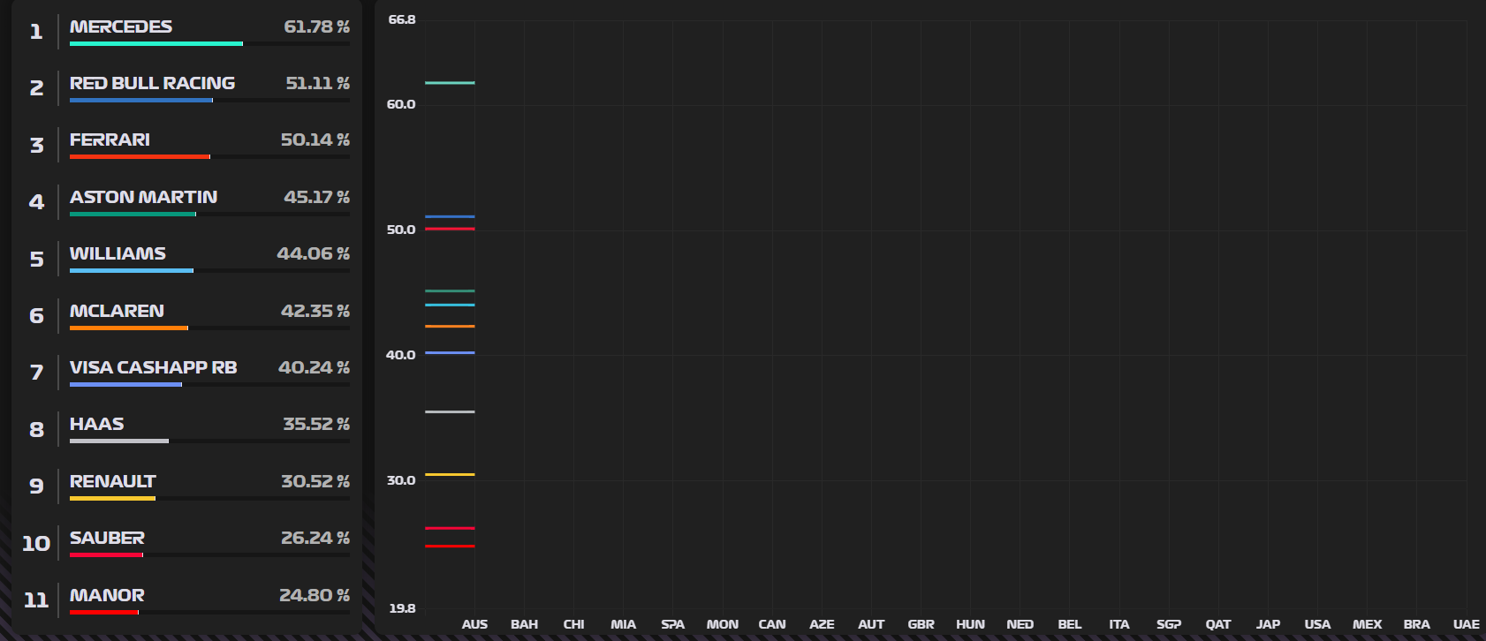This screenshot has height=641, width=1486.
Task: Click the CHI race label
Action: click(573, 624)
